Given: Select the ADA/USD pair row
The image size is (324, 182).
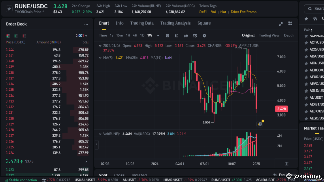Looking at the screenshot, I should click(314, 56).
